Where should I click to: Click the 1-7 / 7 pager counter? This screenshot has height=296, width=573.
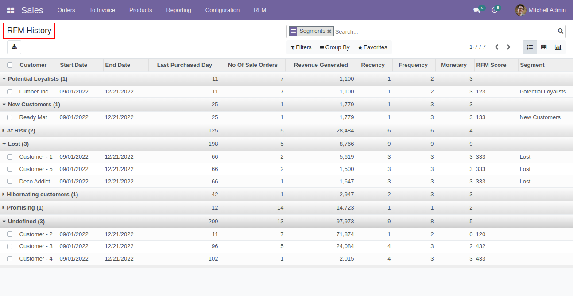click(477, 47)
